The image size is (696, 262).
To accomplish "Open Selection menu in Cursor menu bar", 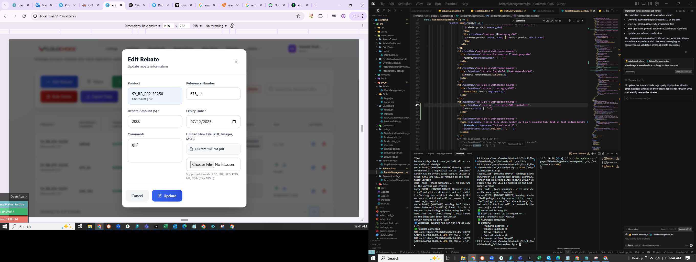I will [x=405, y=4].
